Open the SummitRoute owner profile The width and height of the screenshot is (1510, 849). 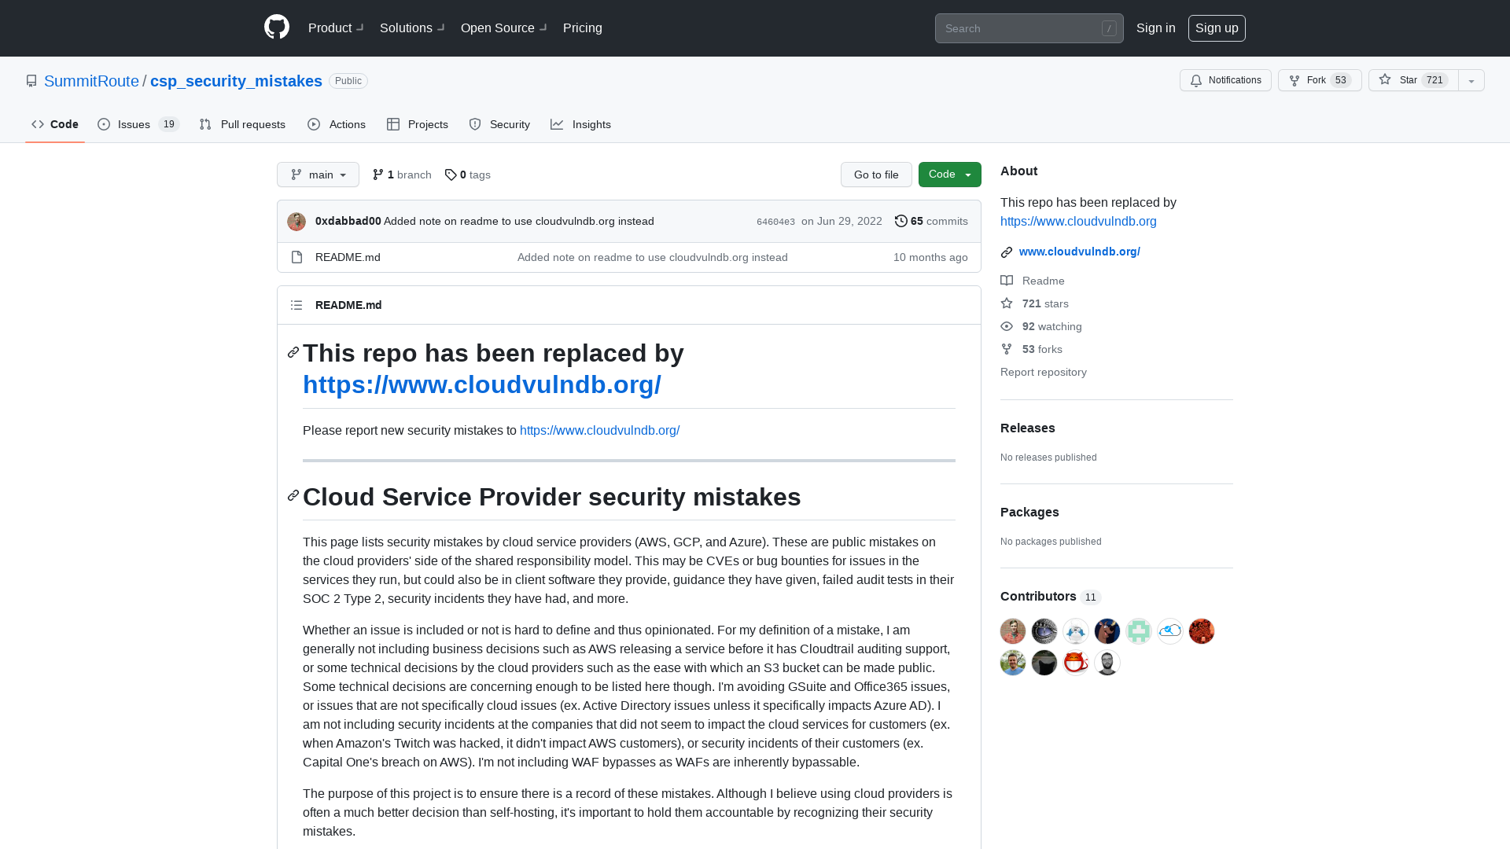coord(91,81)
